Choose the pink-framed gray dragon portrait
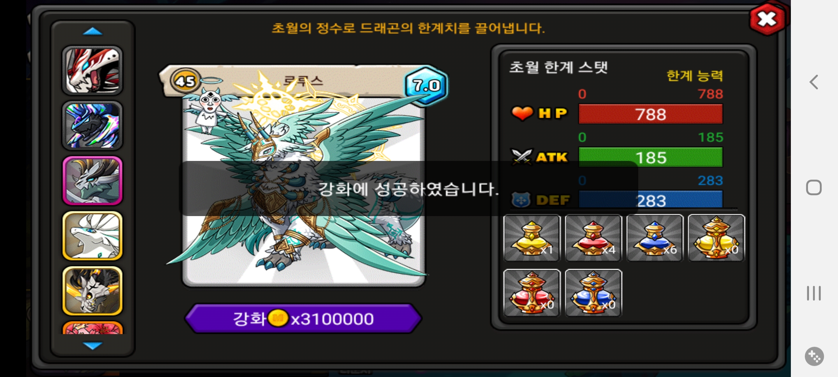Screen dimensions: 838x377 [x=93, y=180]
